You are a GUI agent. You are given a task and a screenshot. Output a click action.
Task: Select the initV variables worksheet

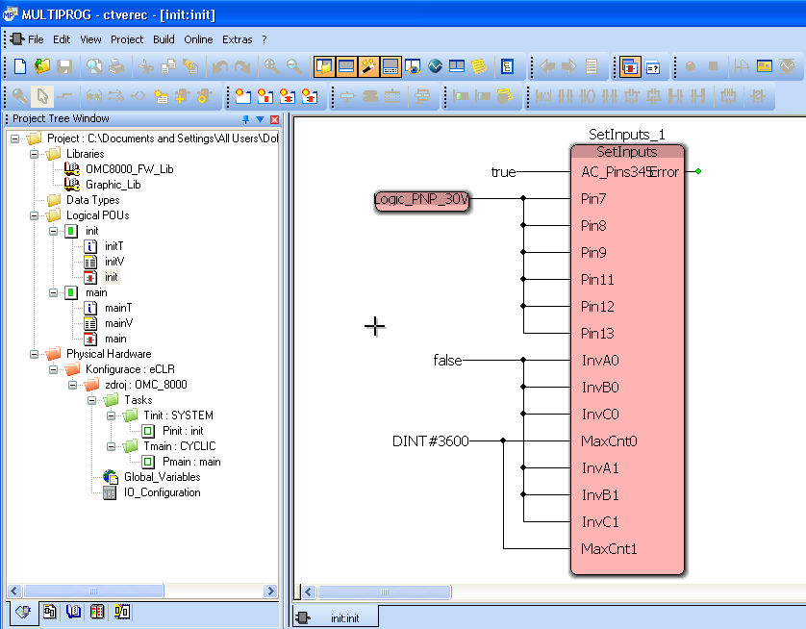click(x=114, y=262)
